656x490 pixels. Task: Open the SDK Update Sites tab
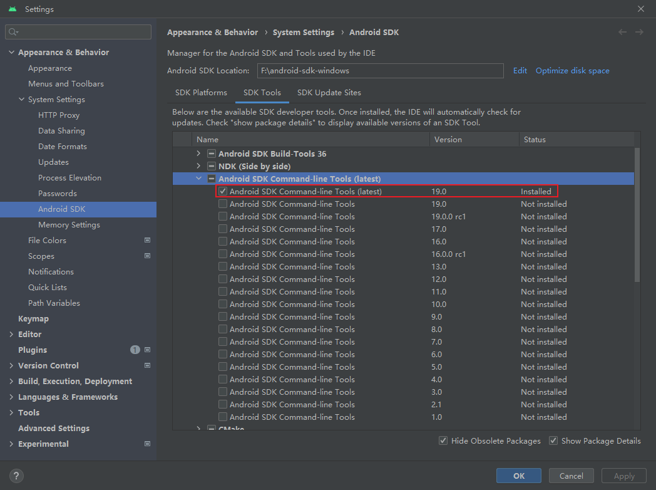click(329, 93)
